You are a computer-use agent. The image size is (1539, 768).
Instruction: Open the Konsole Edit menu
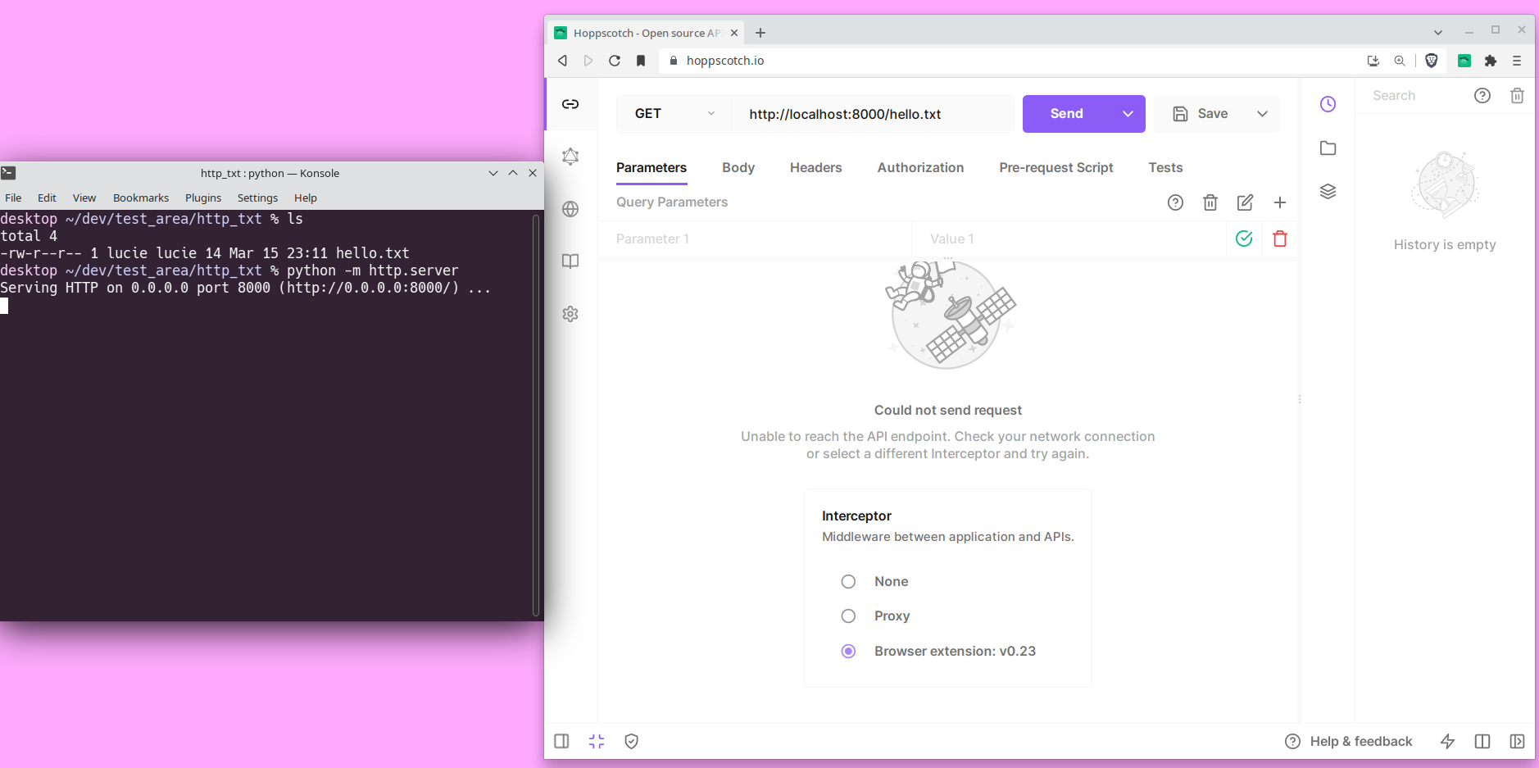click(x=47, y=198)
